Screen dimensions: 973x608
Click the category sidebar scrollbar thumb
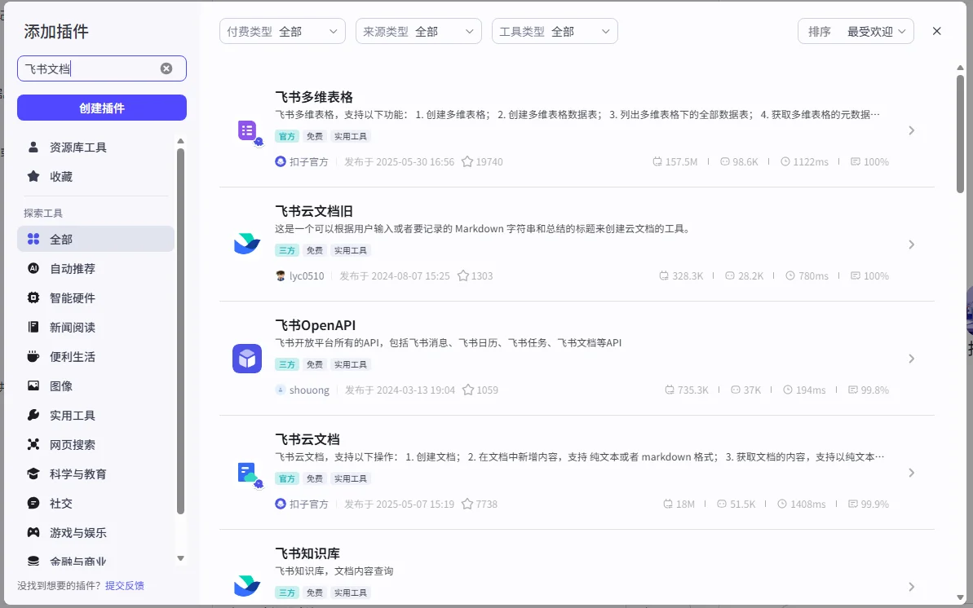[180, 331]
